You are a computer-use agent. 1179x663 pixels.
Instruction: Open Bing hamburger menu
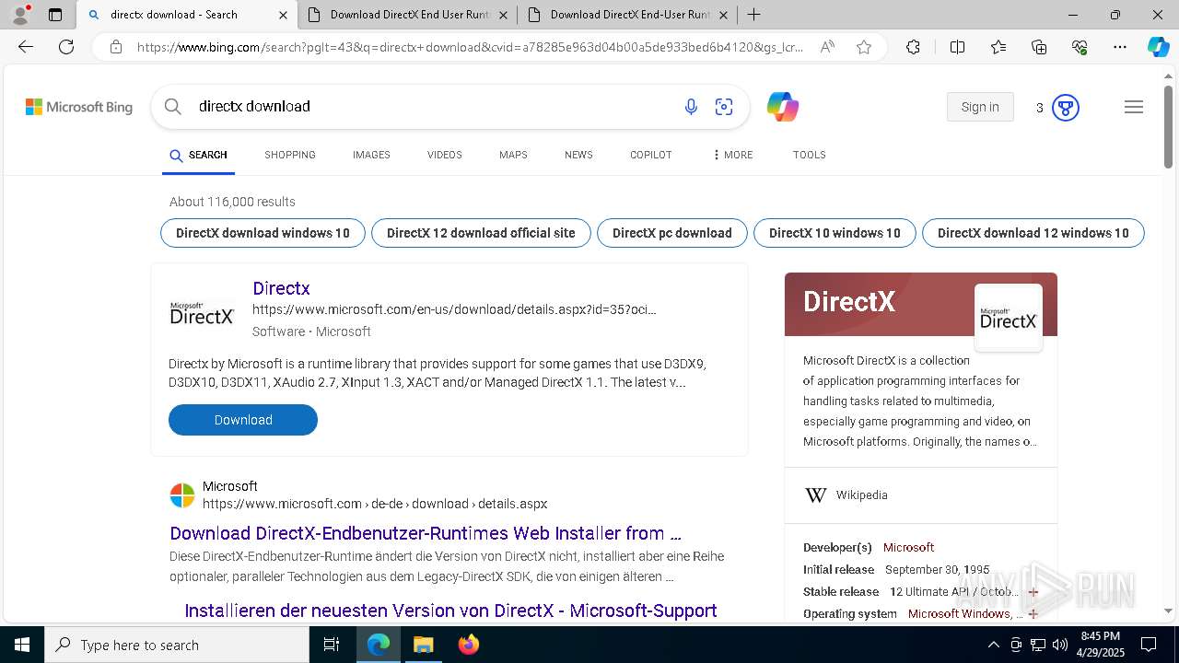[1134, 107]
